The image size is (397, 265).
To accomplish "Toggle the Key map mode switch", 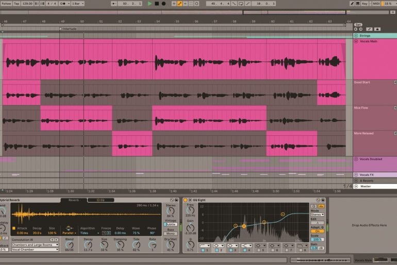I will point(365,4).
